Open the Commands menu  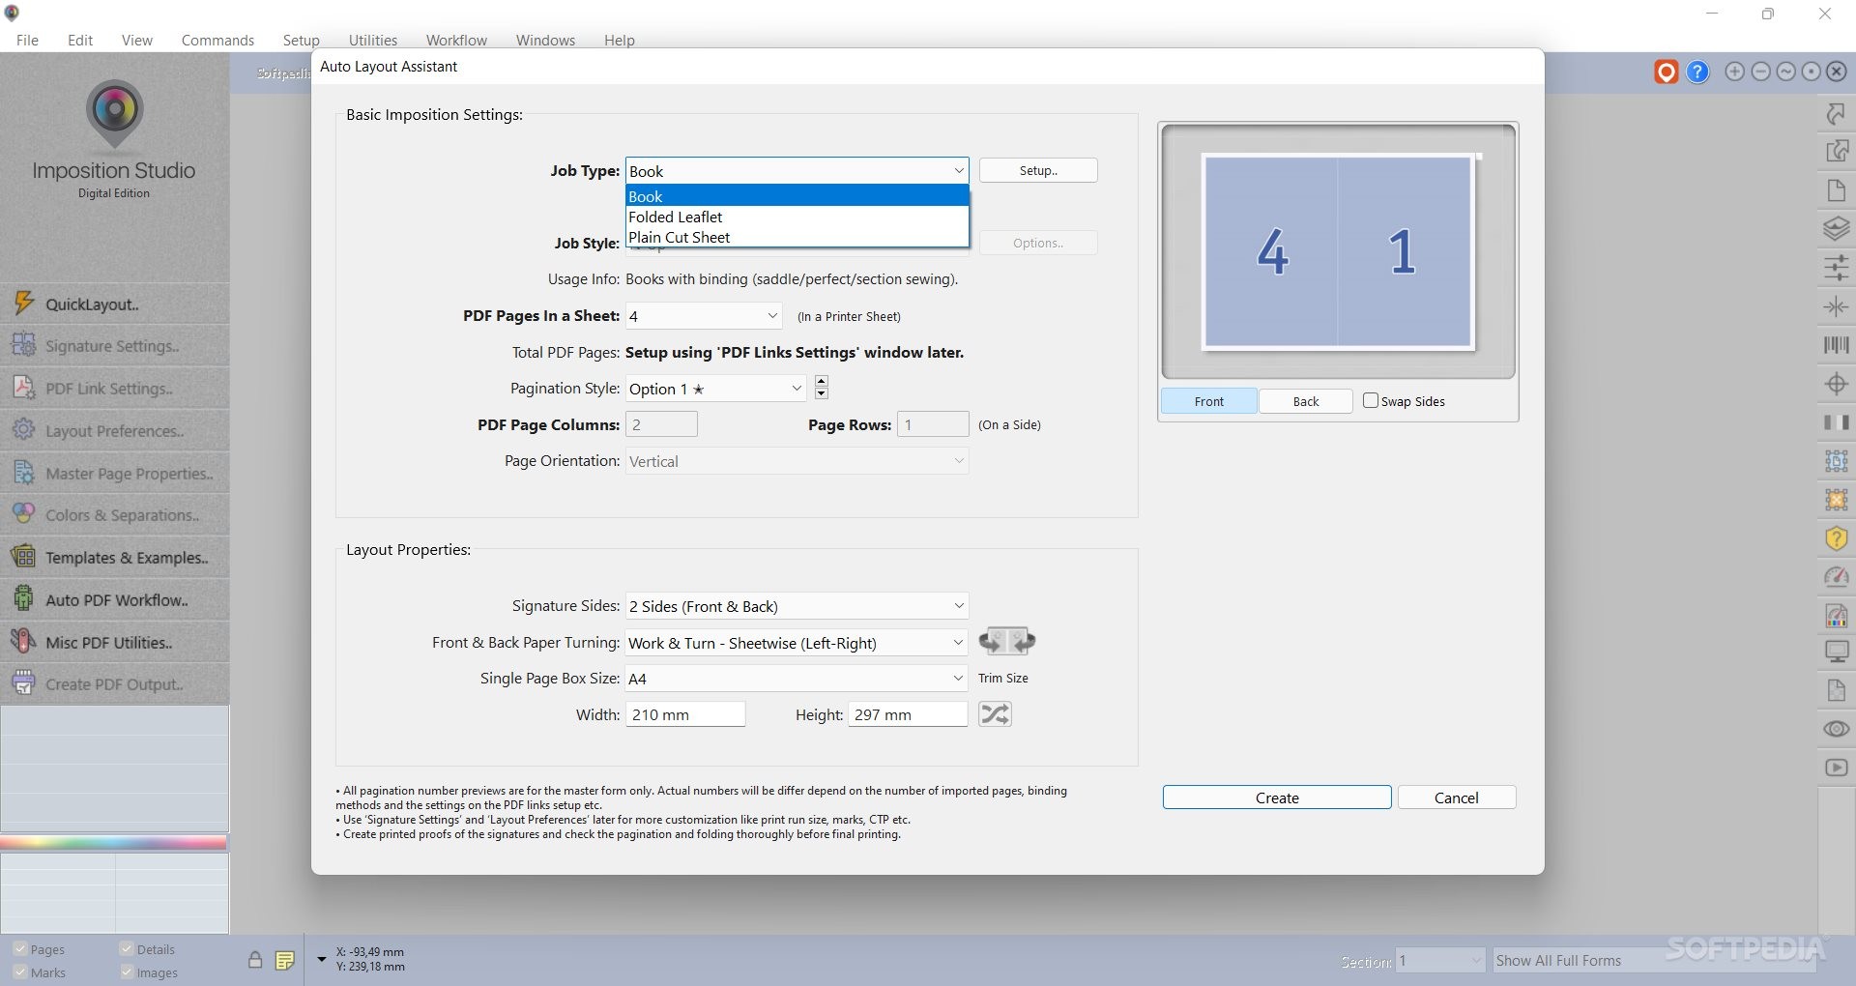pos(217,40)
